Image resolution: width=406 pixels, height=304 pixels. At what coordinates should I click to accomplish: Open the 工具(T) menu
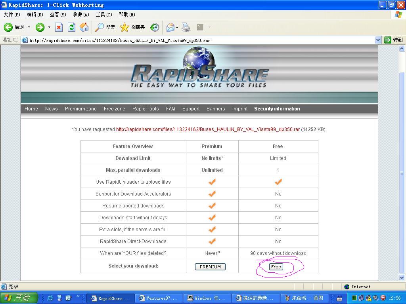coord(103,15)
